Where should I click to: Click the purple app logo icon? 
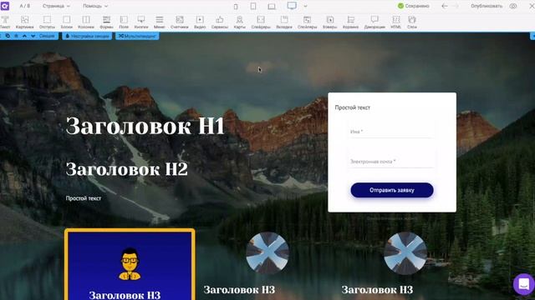tap(5, 6)
